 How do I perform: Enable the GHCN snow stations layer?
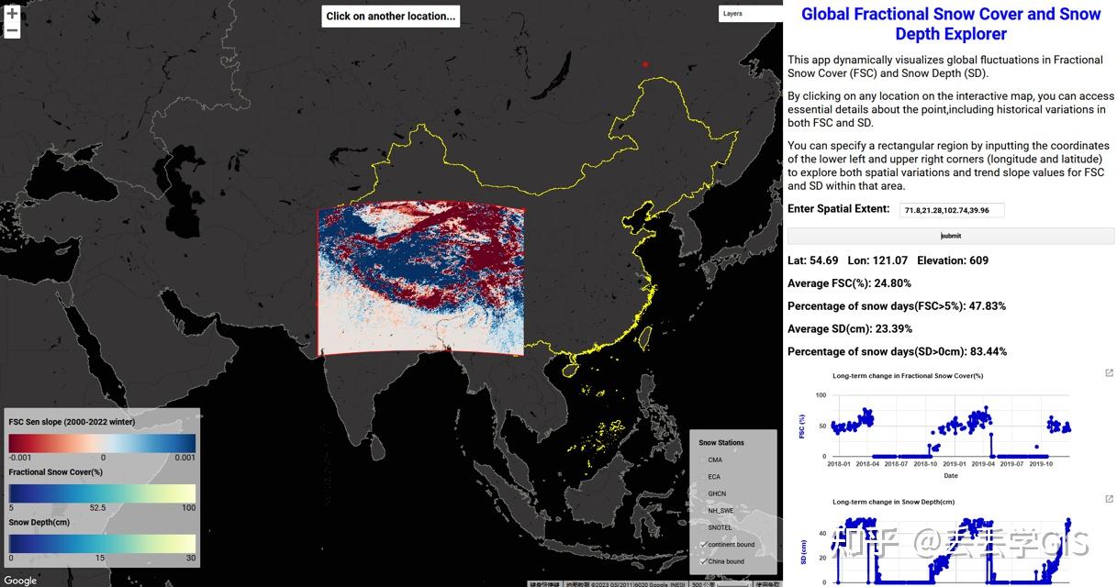(x=701, y=493)
